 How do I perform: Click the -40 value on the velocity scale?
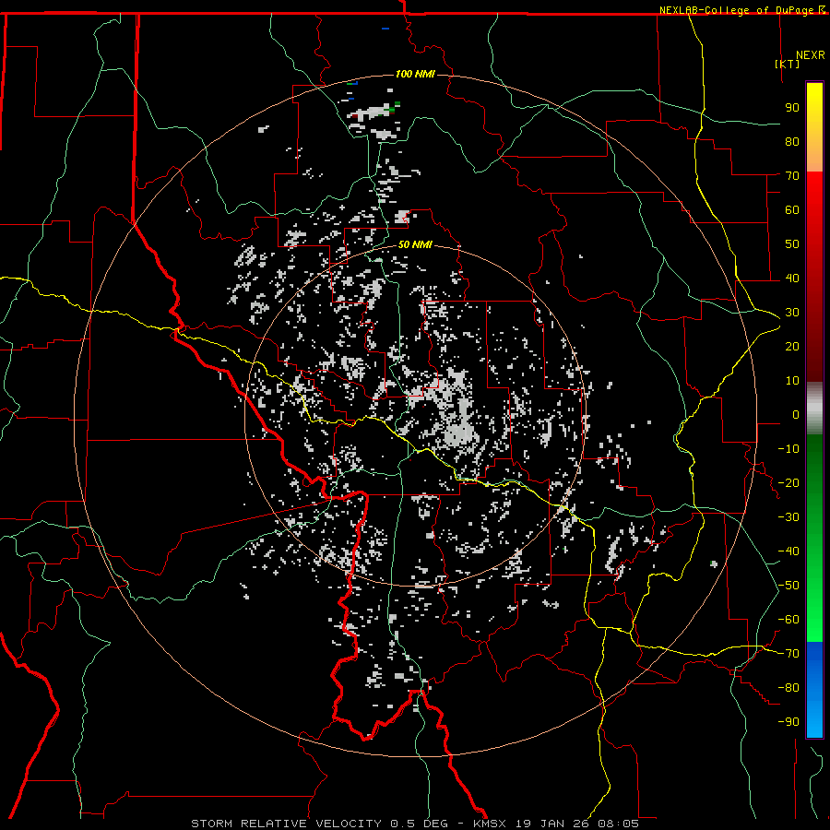788,551
